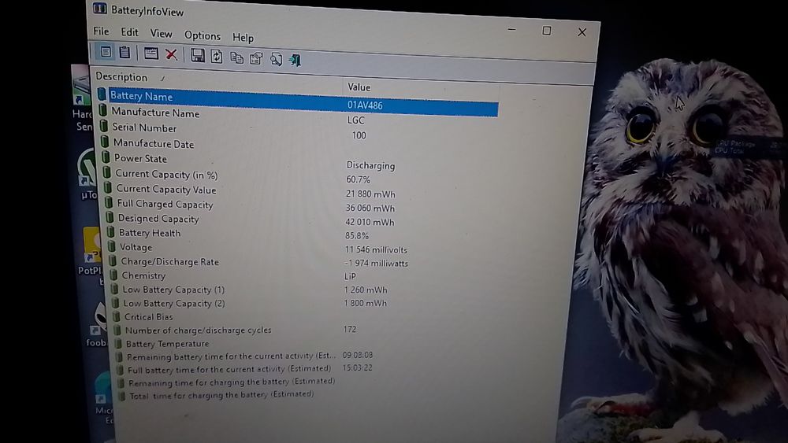Click the LGC manufacturer value

click(x=356, y=120)
